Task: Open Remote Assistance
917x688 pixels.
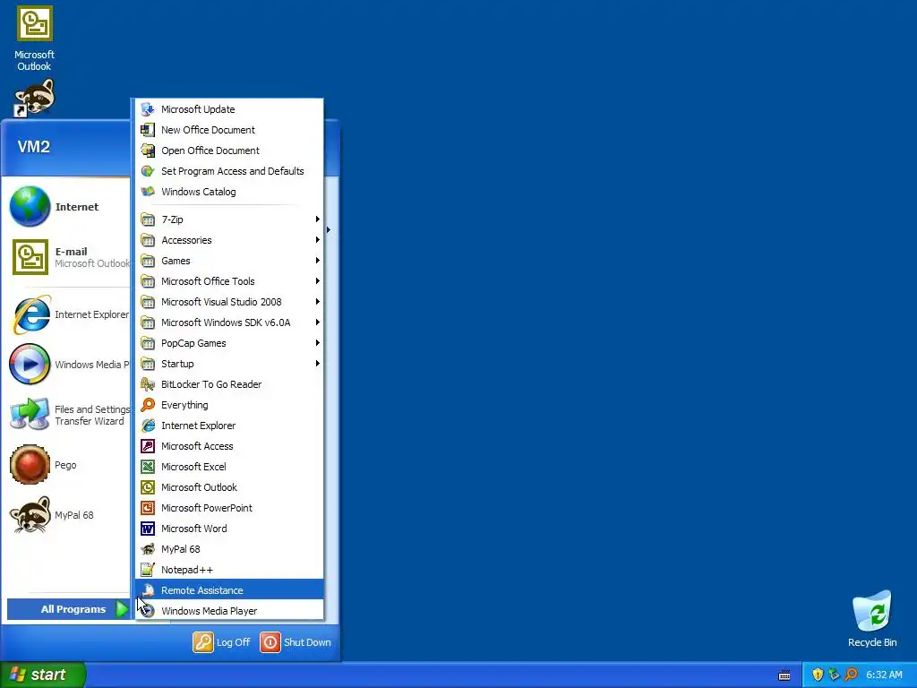Action: pos(228,589)
